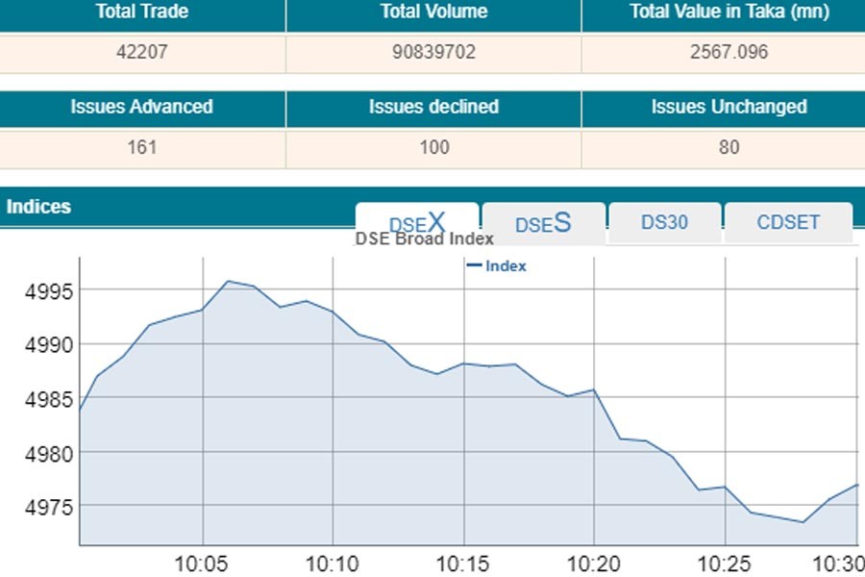Switch to the DSEX index tab
865x577 pixels.
[x=416, y=223]
